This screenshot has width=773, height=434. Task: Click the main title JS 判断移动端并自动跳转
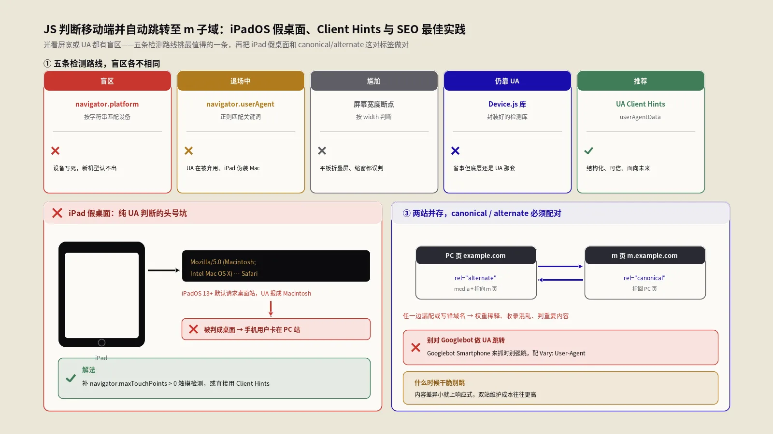pyautogui.click(x=255, y=29)
